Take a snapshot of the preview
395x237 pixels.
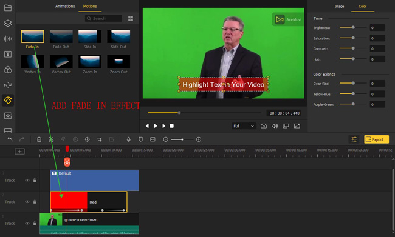click(264, 126)
